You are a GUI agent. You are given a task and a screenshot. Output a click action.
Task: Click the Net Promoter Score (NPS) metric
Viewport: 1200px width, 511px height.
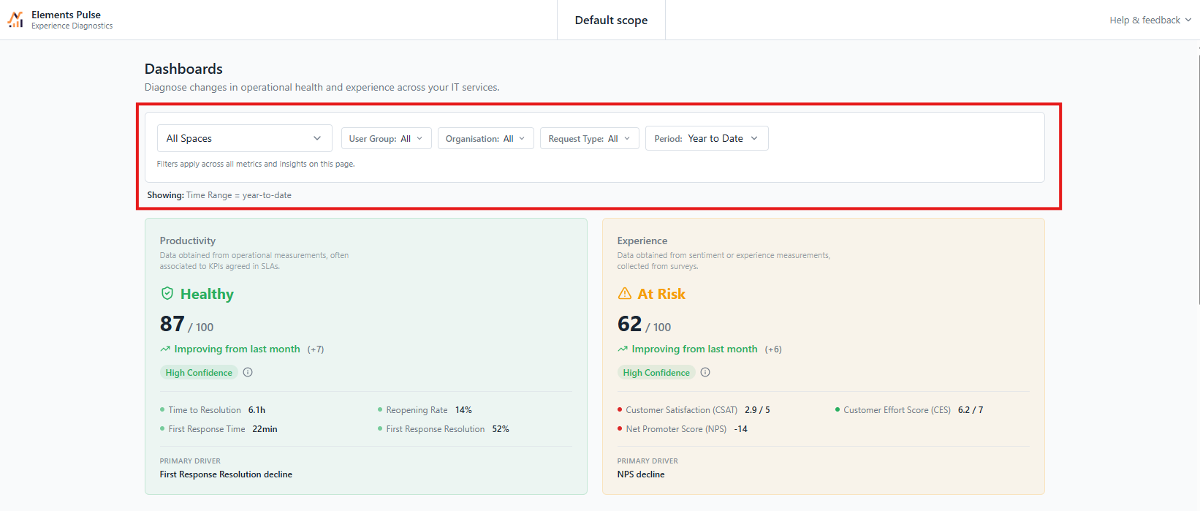683,429
